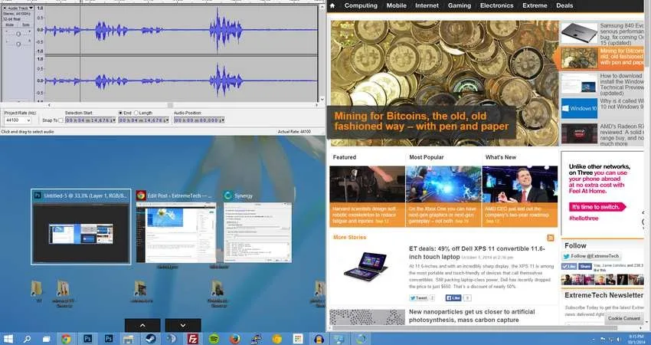Open Selection Start time format dropdown arrow
Screen dimensions: 651x345
coord(114,120)
